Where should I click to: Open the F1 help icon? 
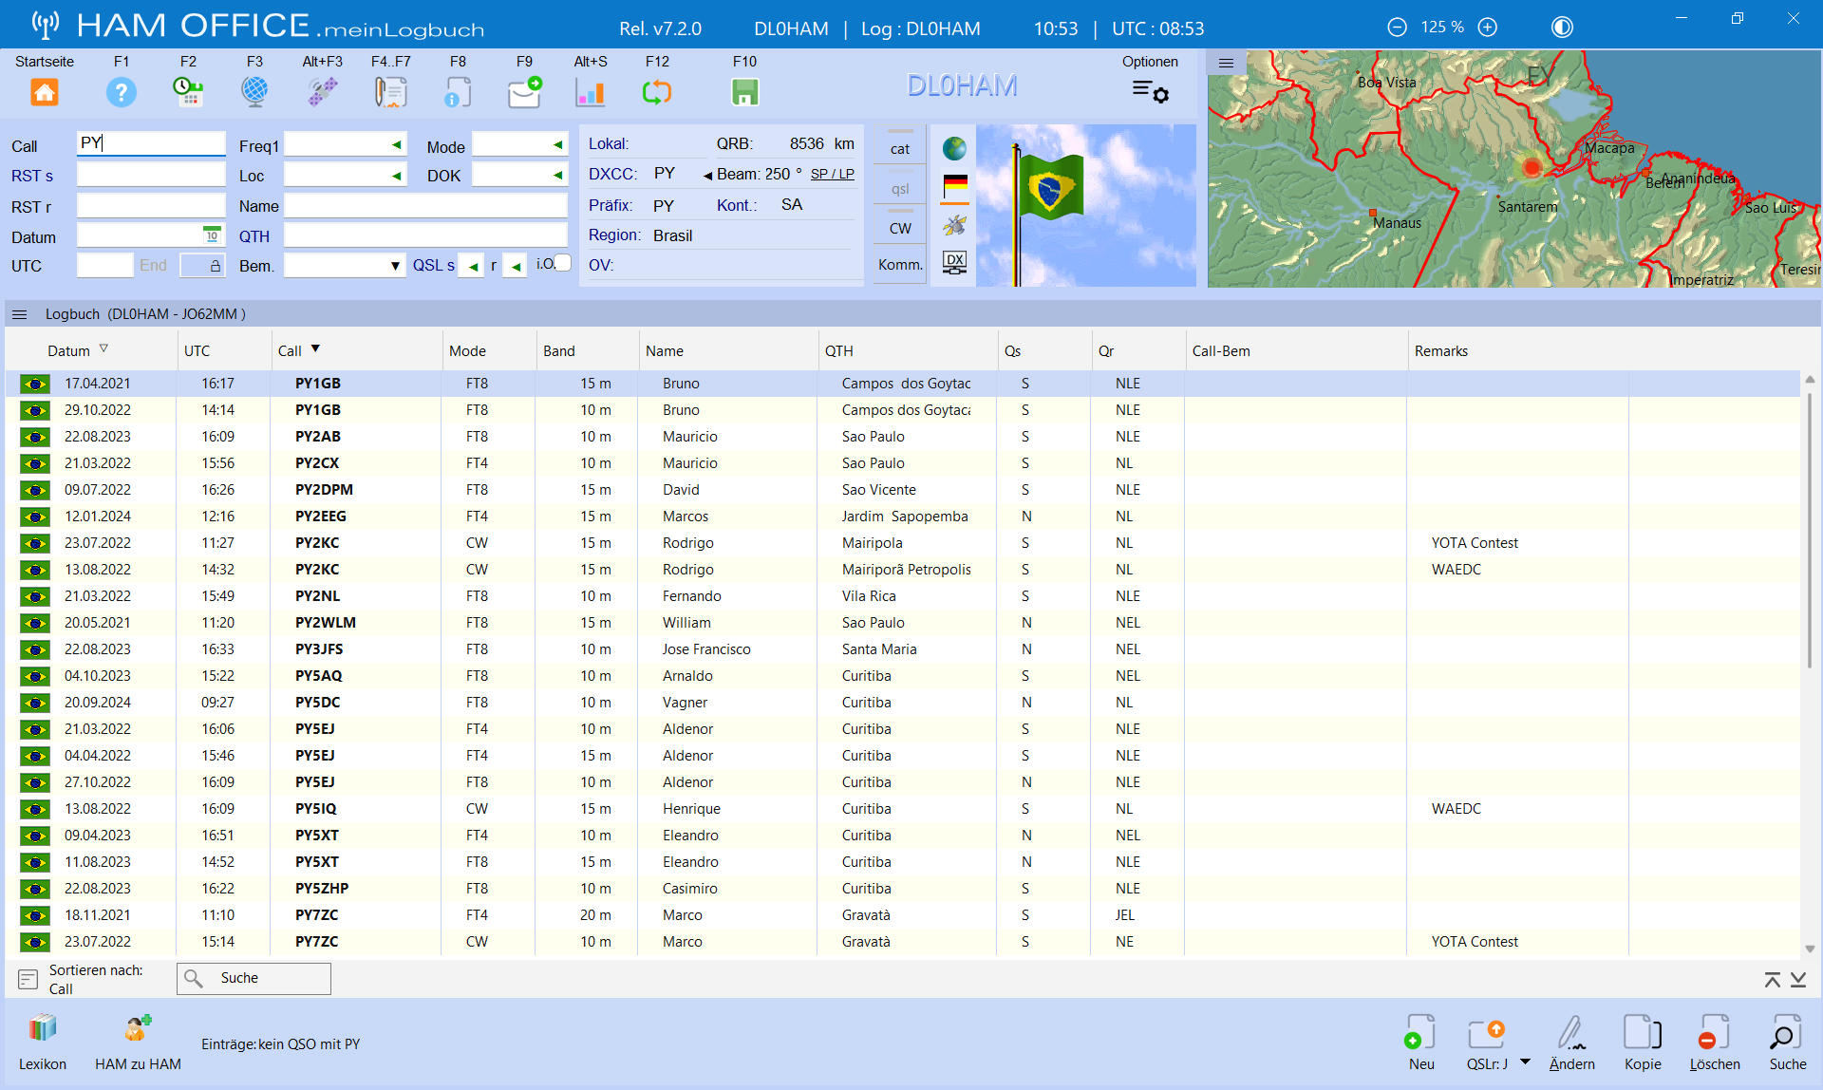[122, 92]
